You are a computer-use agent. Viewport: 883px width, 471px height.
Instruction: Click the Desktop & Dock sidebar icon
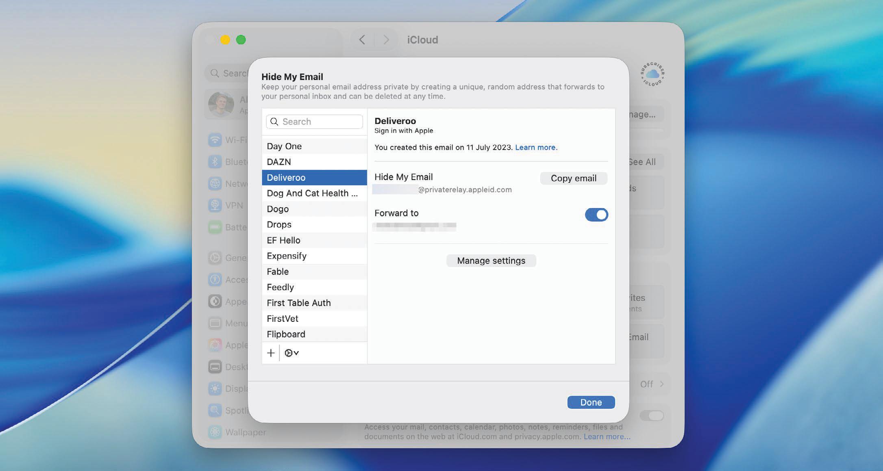(x=215, y=367)
